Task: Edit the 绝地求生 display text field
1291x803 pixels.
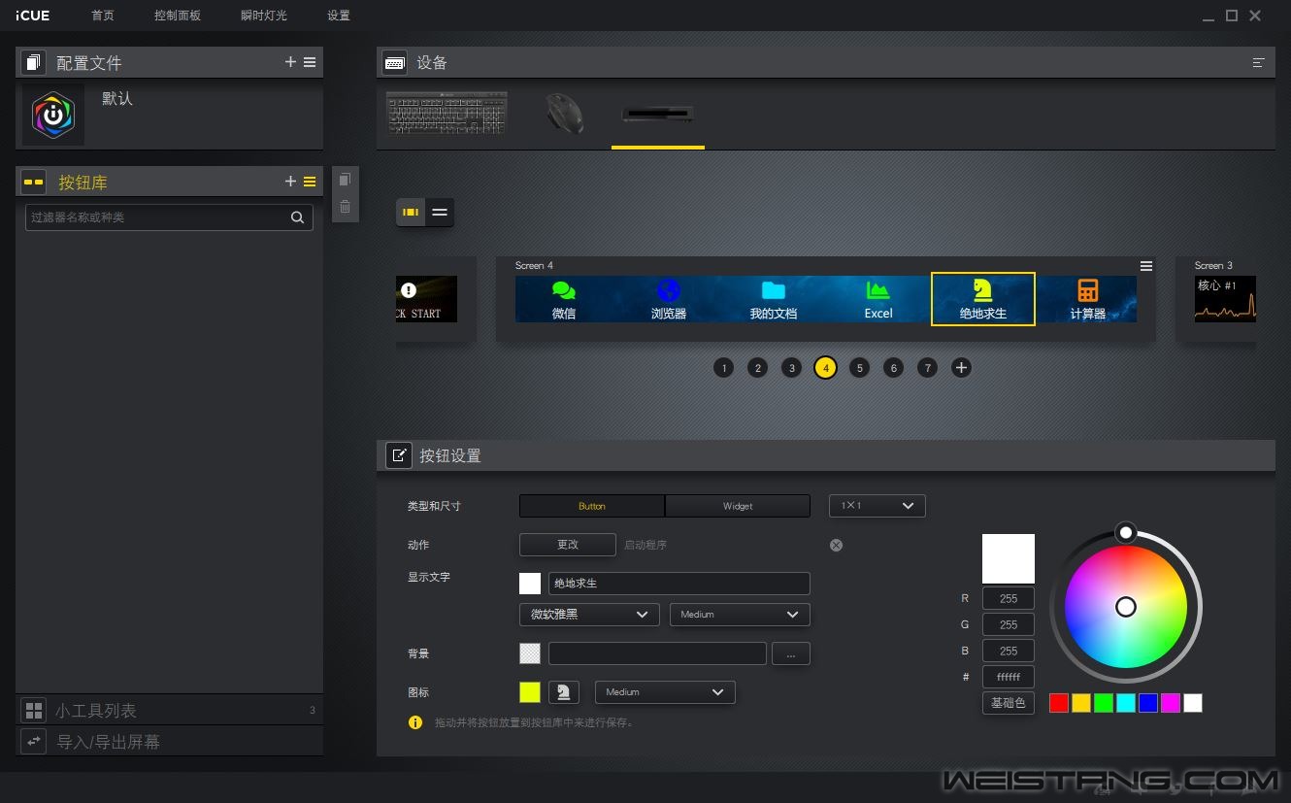Action: pos(679,584)
